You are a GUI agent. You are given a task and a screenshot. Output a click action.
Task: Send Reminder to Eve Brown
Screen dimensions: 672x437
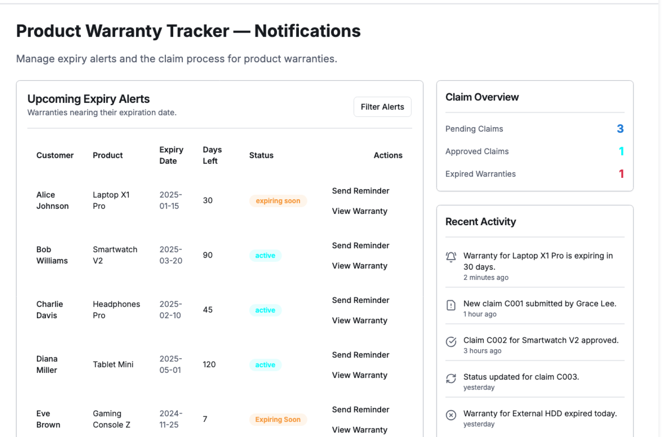pos(360,409)
